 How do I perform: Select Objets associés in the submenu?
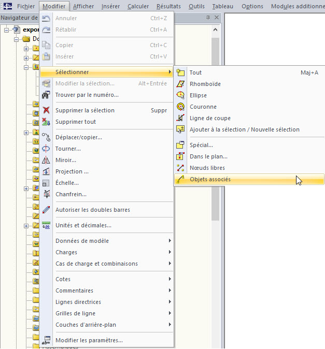[249, 179]
